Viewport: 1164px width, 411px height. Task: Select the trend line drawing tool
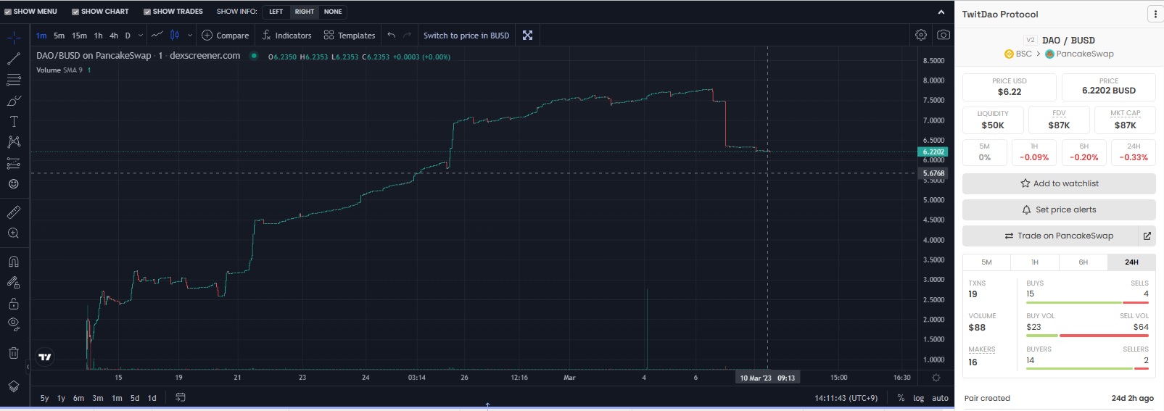pos(14,59)
